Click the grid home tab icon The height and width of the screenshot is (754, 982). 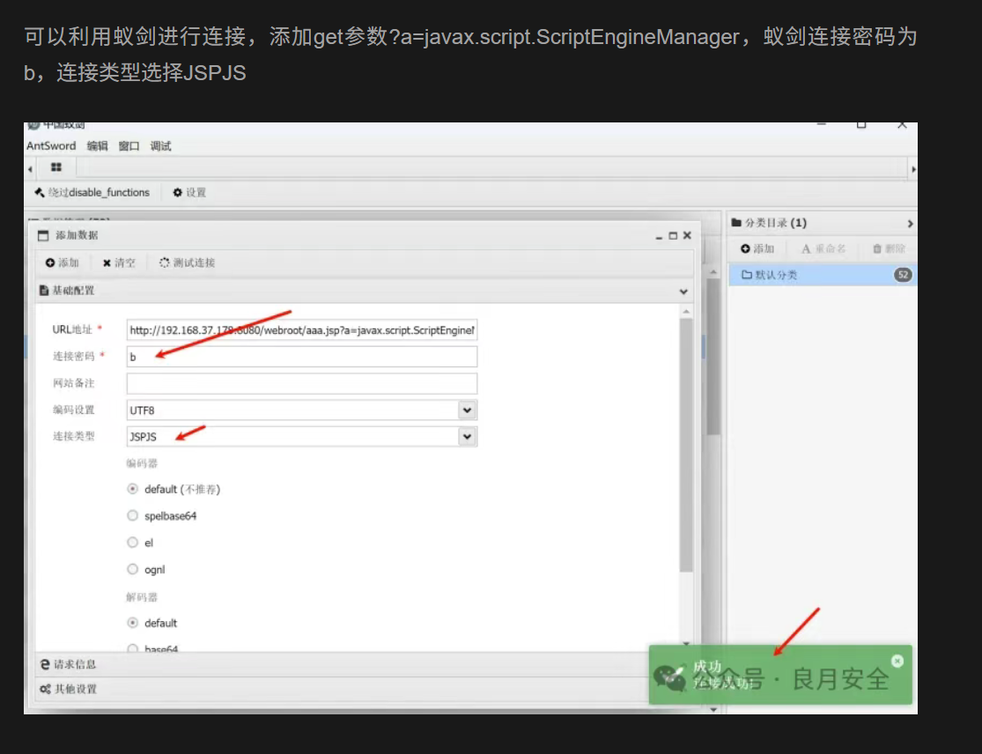[55, 167]
